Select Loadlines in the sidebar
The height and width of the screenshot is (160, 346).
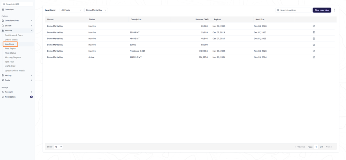(x=9, y=44)
